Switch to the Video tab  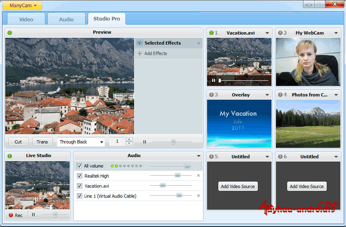[26, 19]
